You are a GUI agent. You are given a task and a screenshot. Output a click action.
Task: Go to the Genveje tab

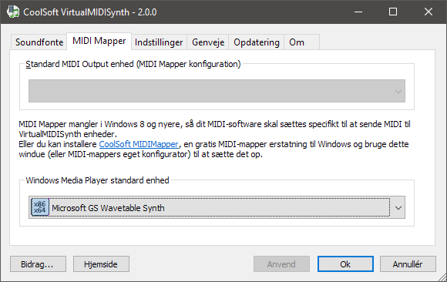tap(208, 42)
